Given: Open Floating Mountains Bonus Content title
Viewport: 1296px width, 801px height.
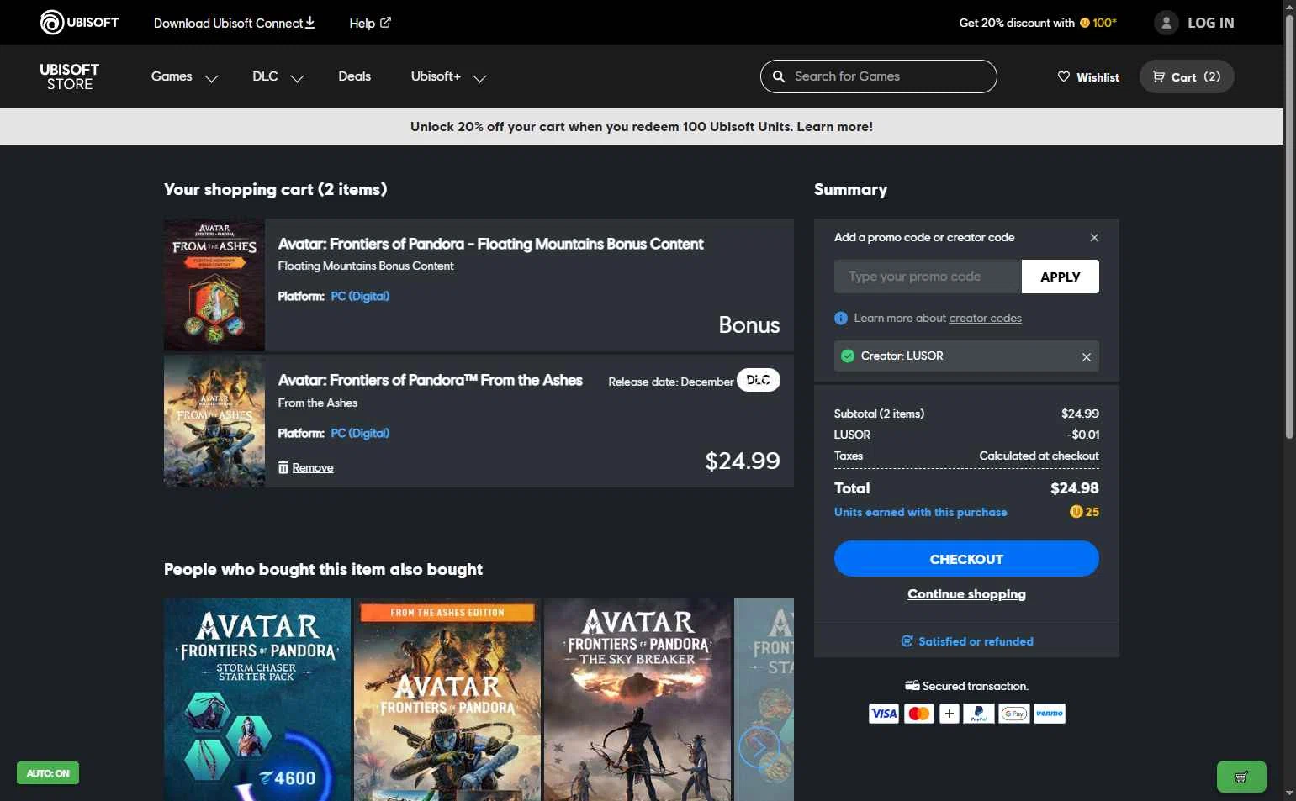Looking at the screenshot, I should point(490,244).
